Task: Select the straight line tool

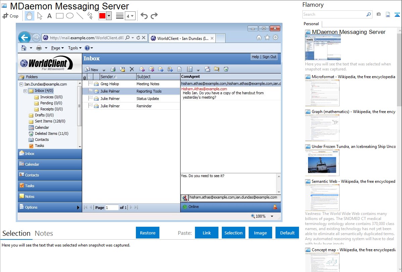Action: [x=80, y=16]
